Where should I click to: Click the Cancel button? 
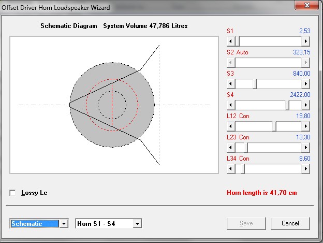[x=290, y=223]
